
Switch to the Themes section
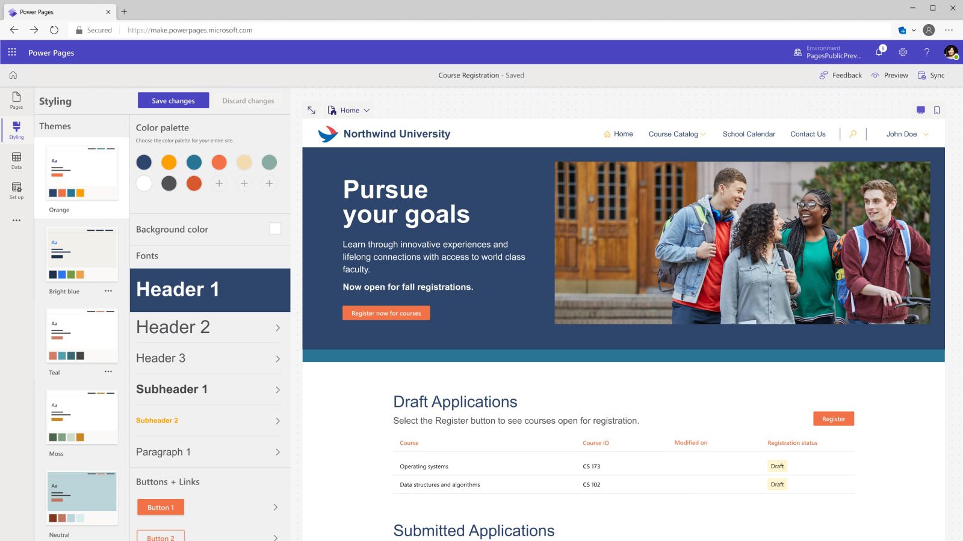coord(55,126)
